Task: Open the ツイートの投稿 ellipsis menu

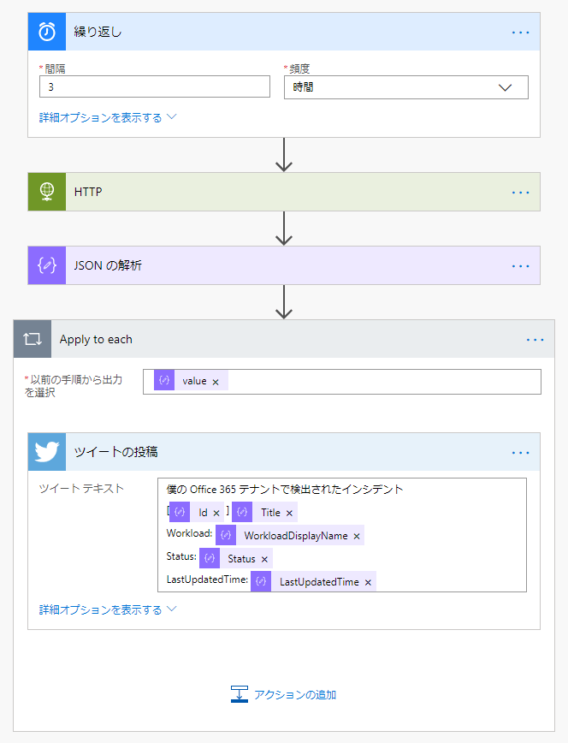Action: point(520,453)
